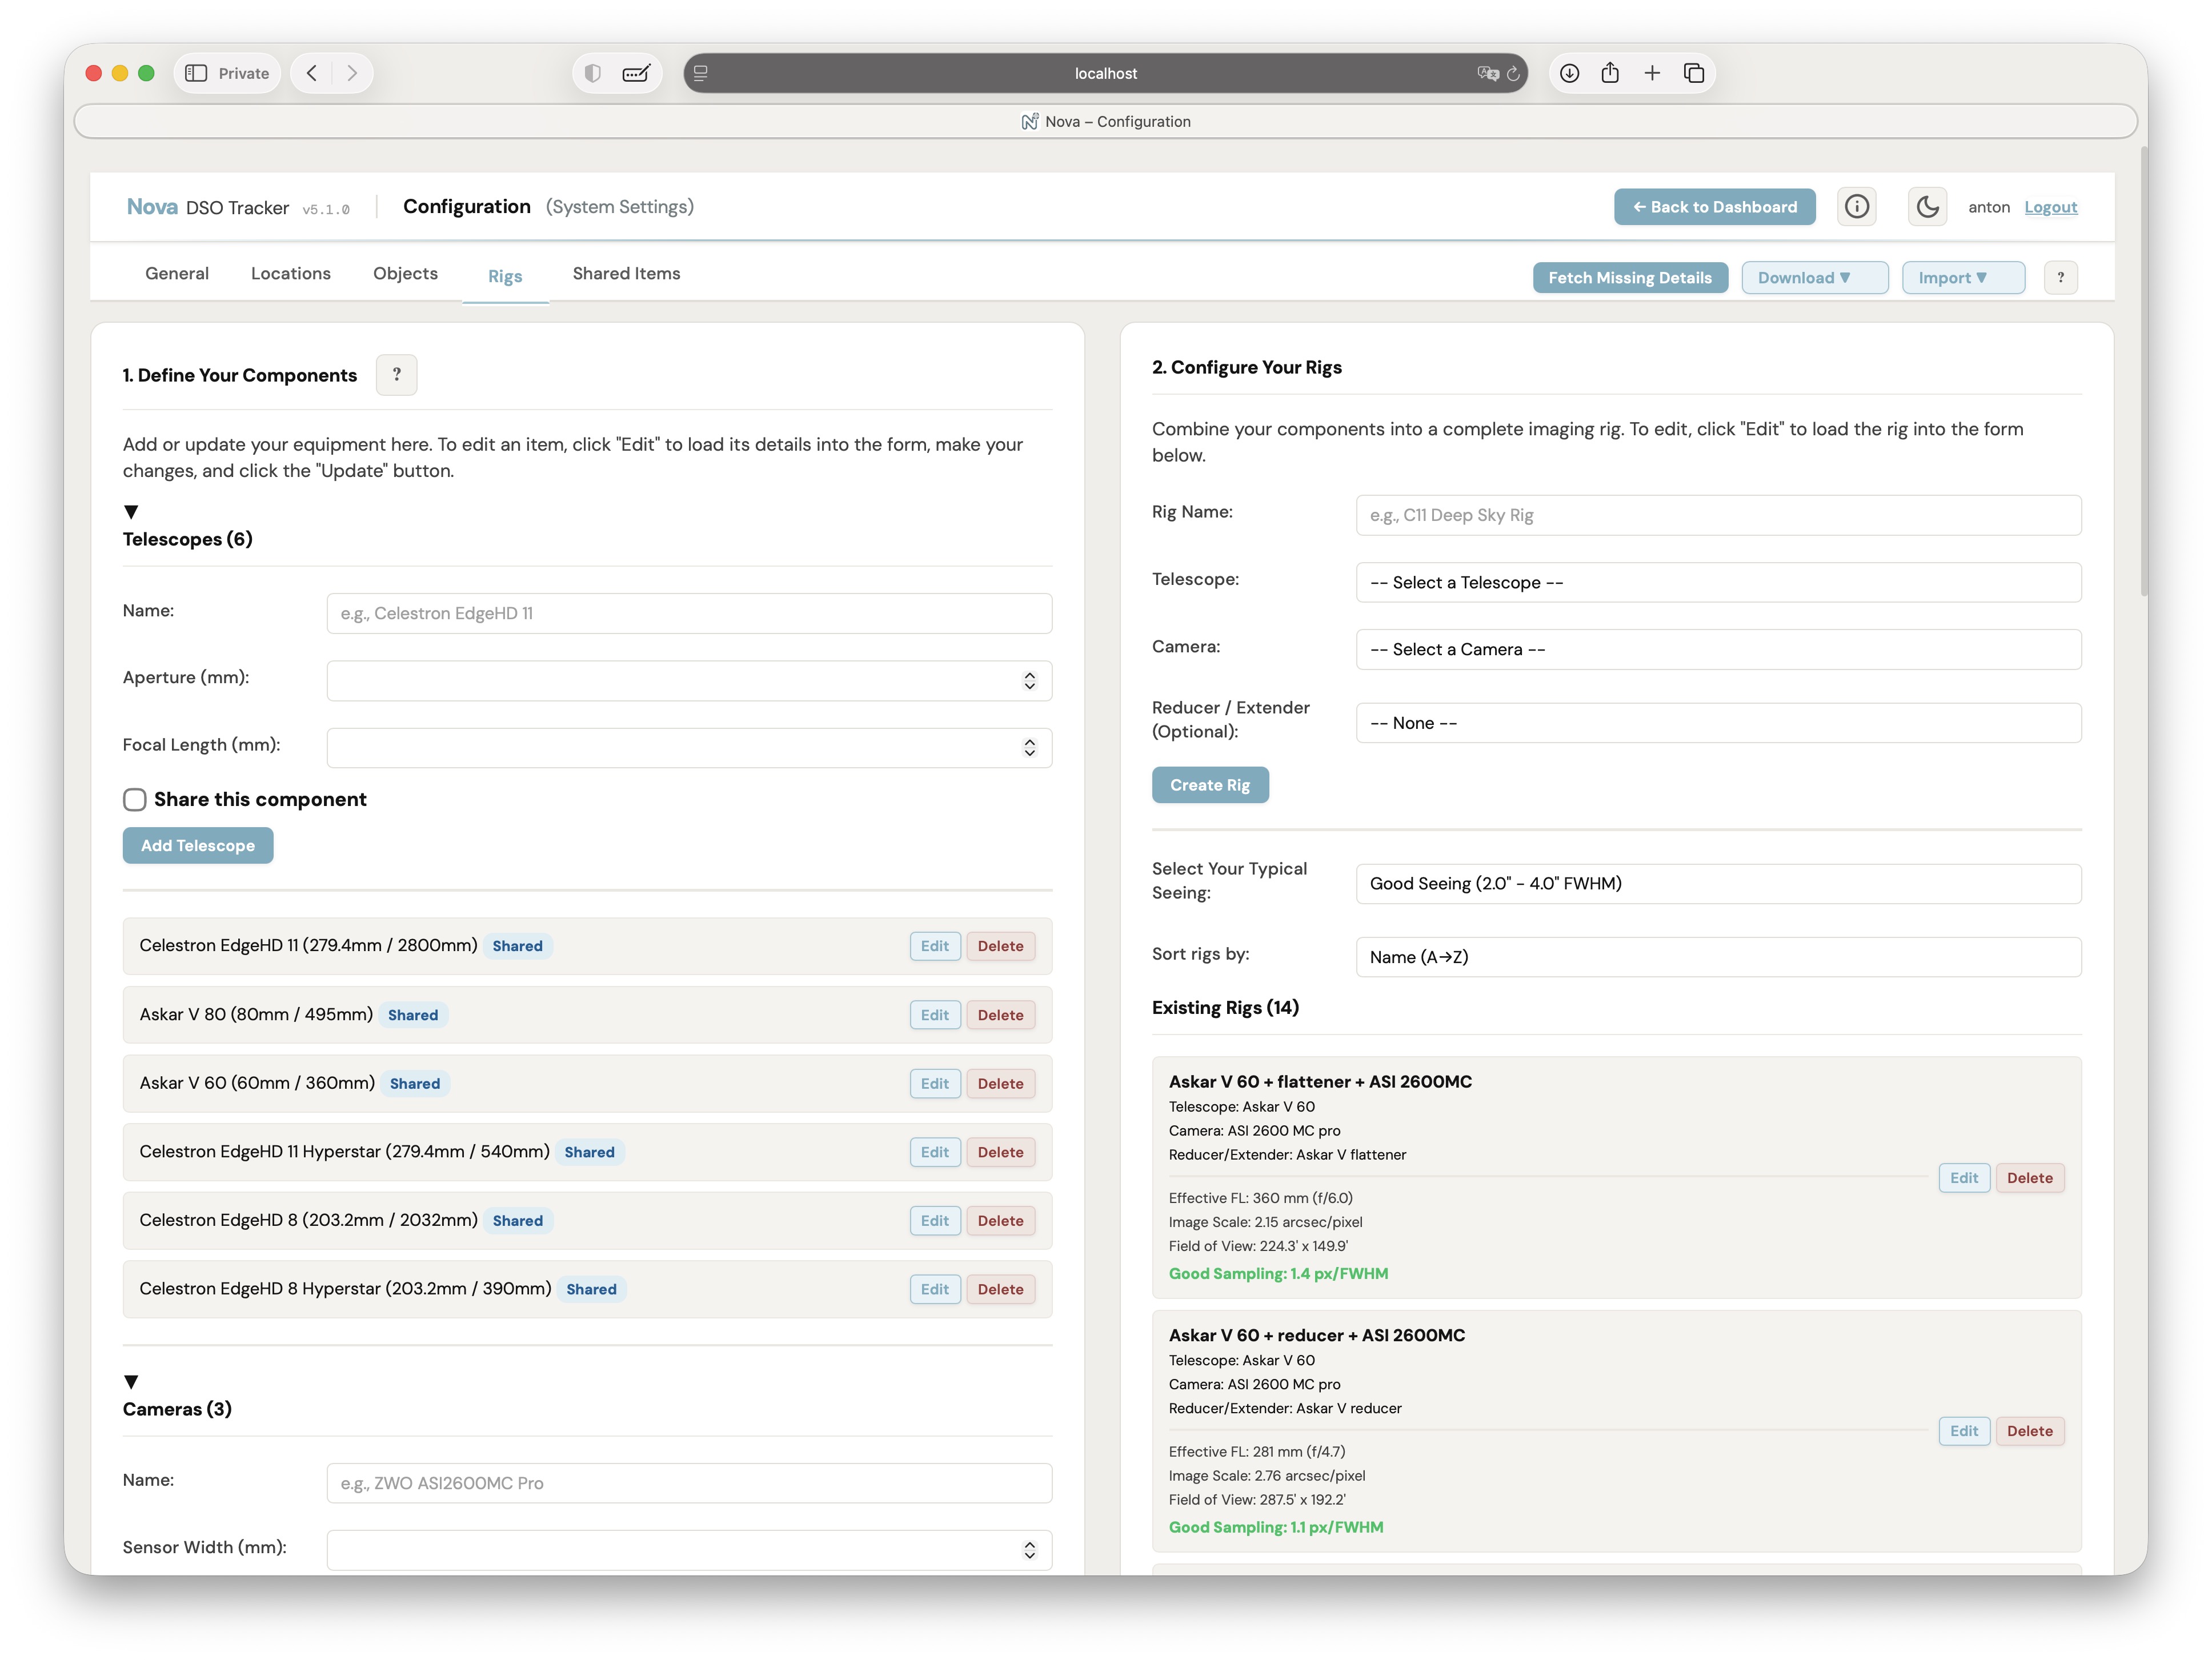Toggle dark mode moon icon
Image resolution: width=2212 pixels, height=1660 pixels.
1926,207
